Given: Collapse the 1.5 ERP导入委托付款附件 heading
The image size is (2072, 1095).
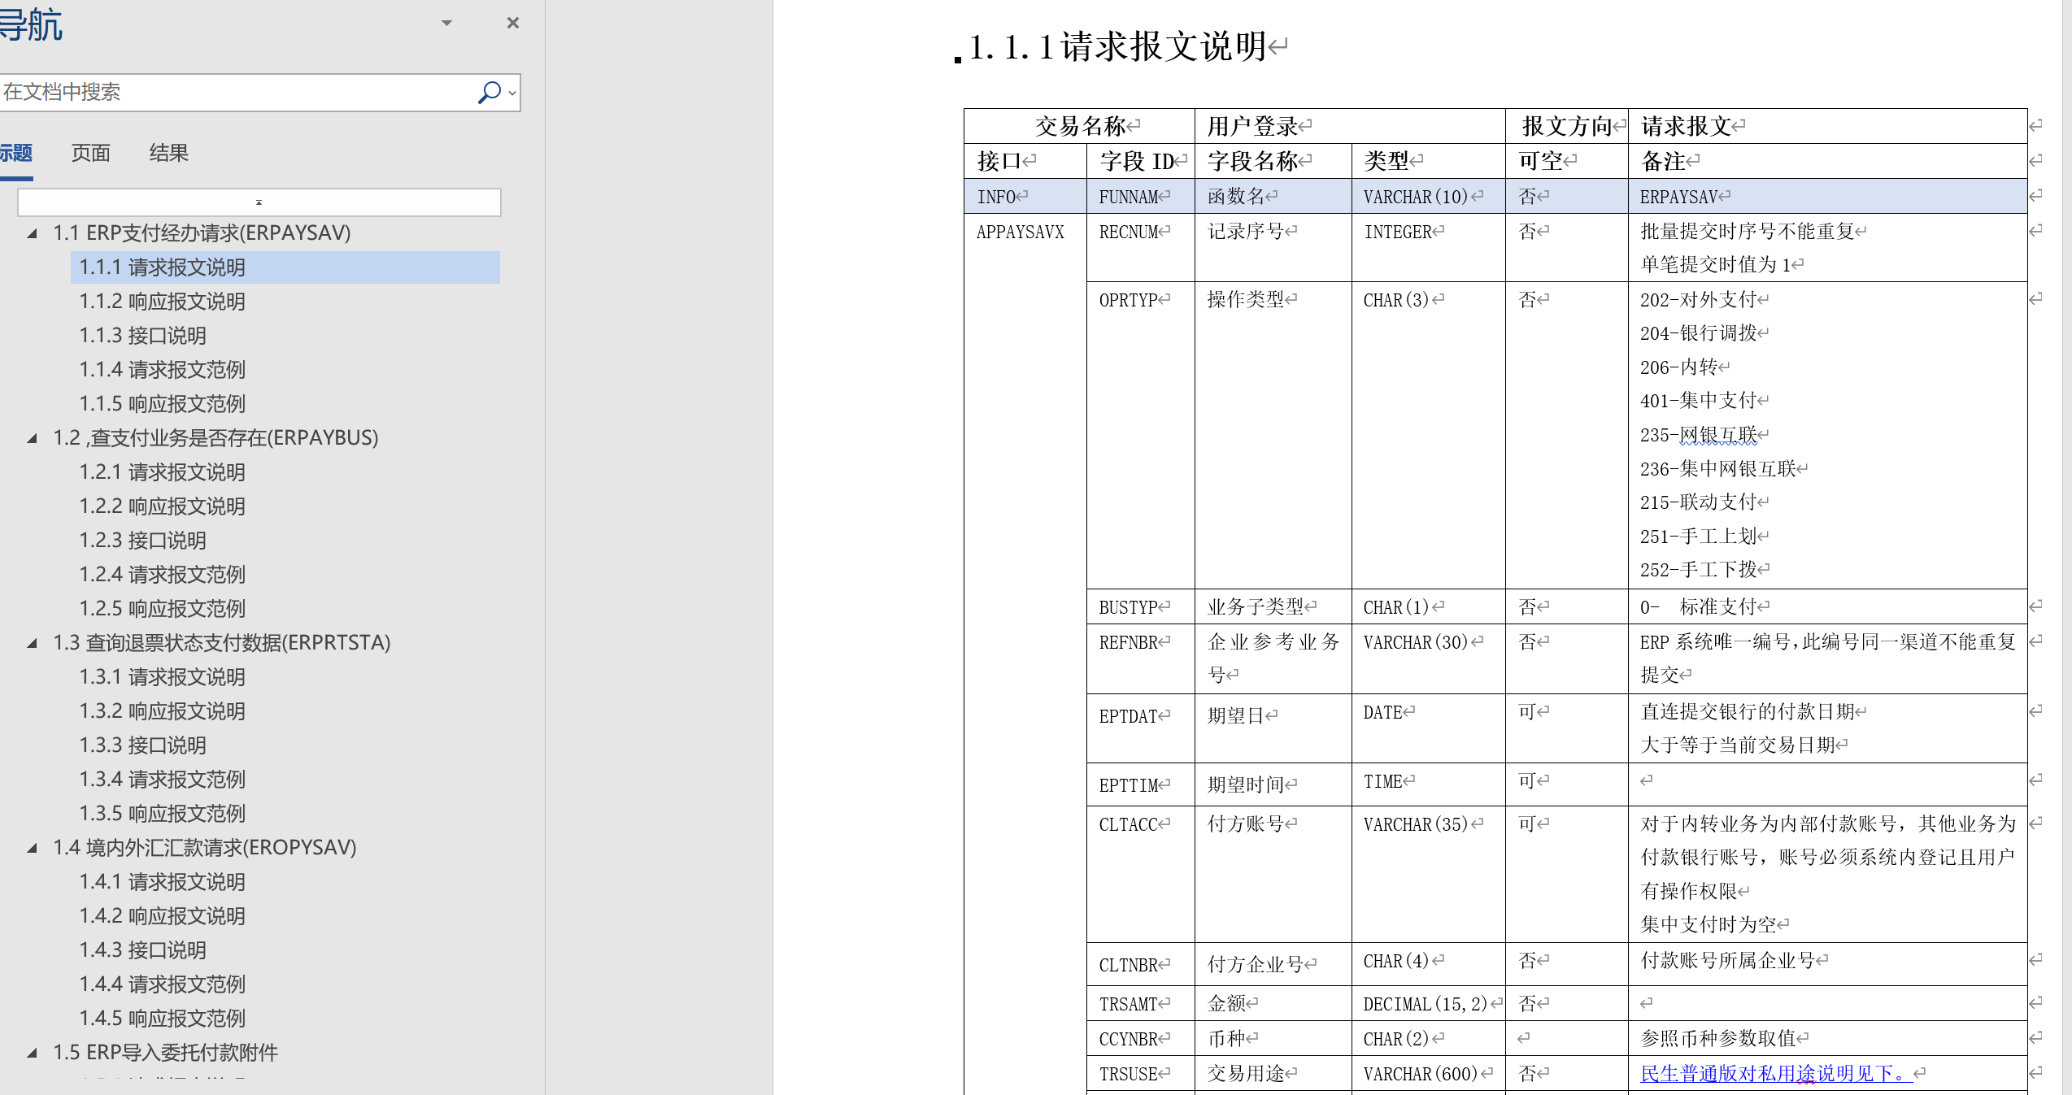Looking at the screenshot, I should click(33, 1053).
